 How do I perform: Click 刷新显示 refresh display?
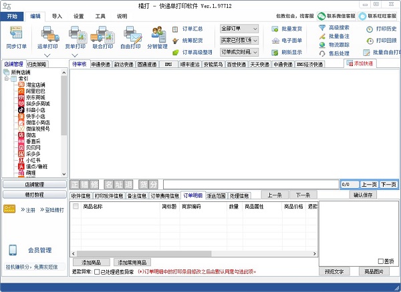click(287, 52)
